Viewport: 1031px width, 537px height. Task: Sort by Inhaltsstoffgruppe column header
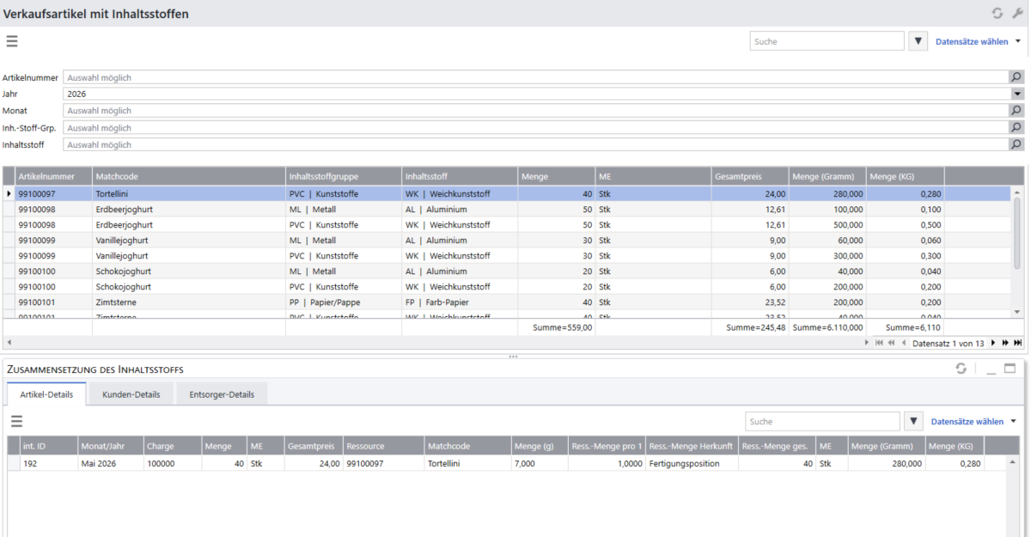point(344,175)
